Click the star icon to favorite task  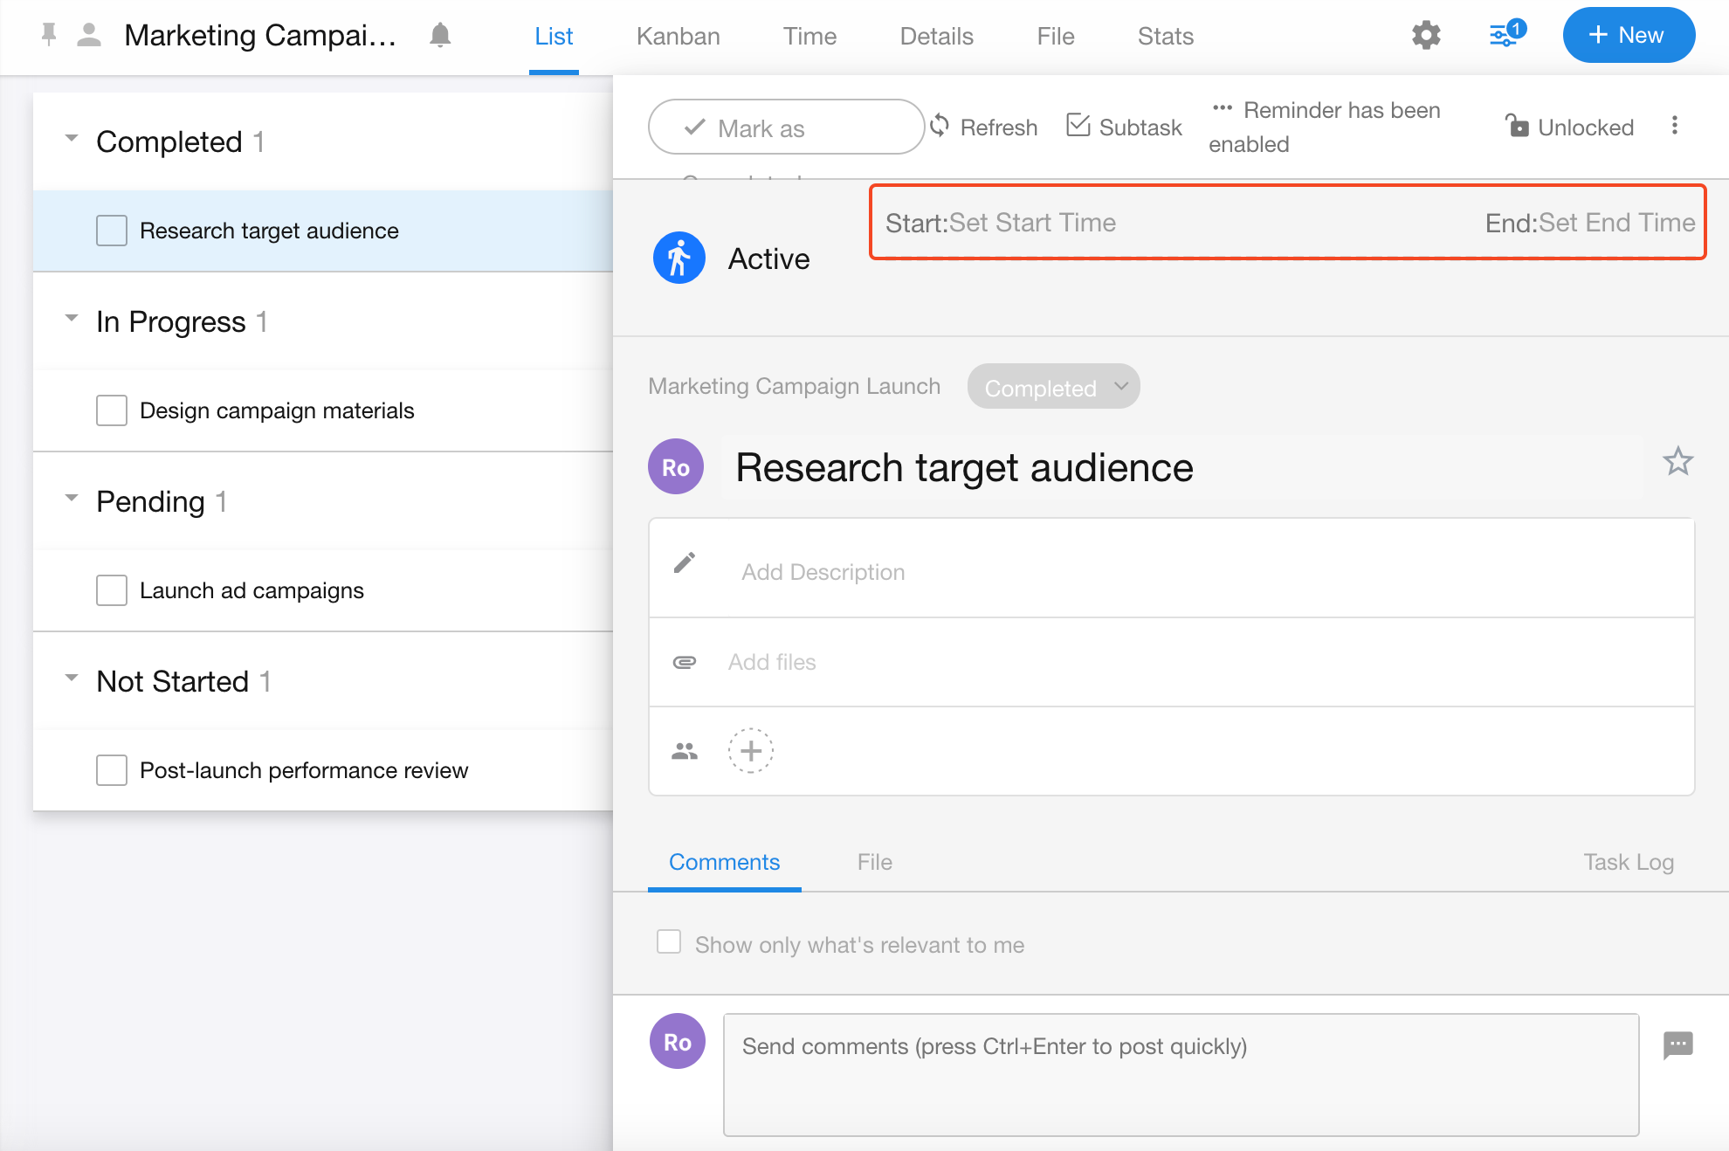tap(1677, 461)
